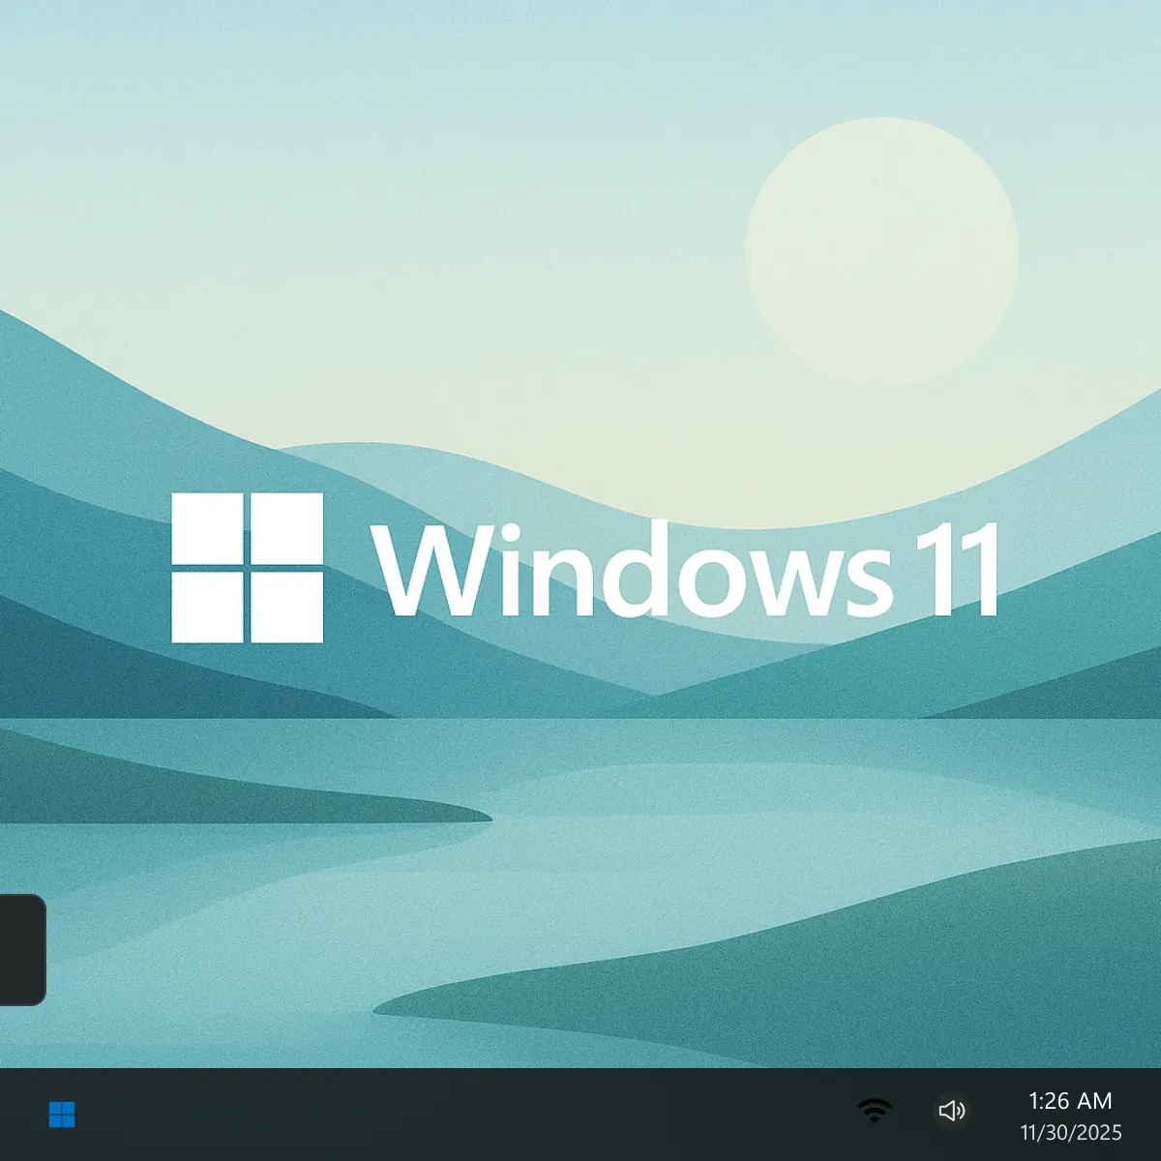Image resolution: width=1161 pixels, height=1161 pixels.
Task: Open Wi-Fi network settings icon
Action: tap(875, 1111)
